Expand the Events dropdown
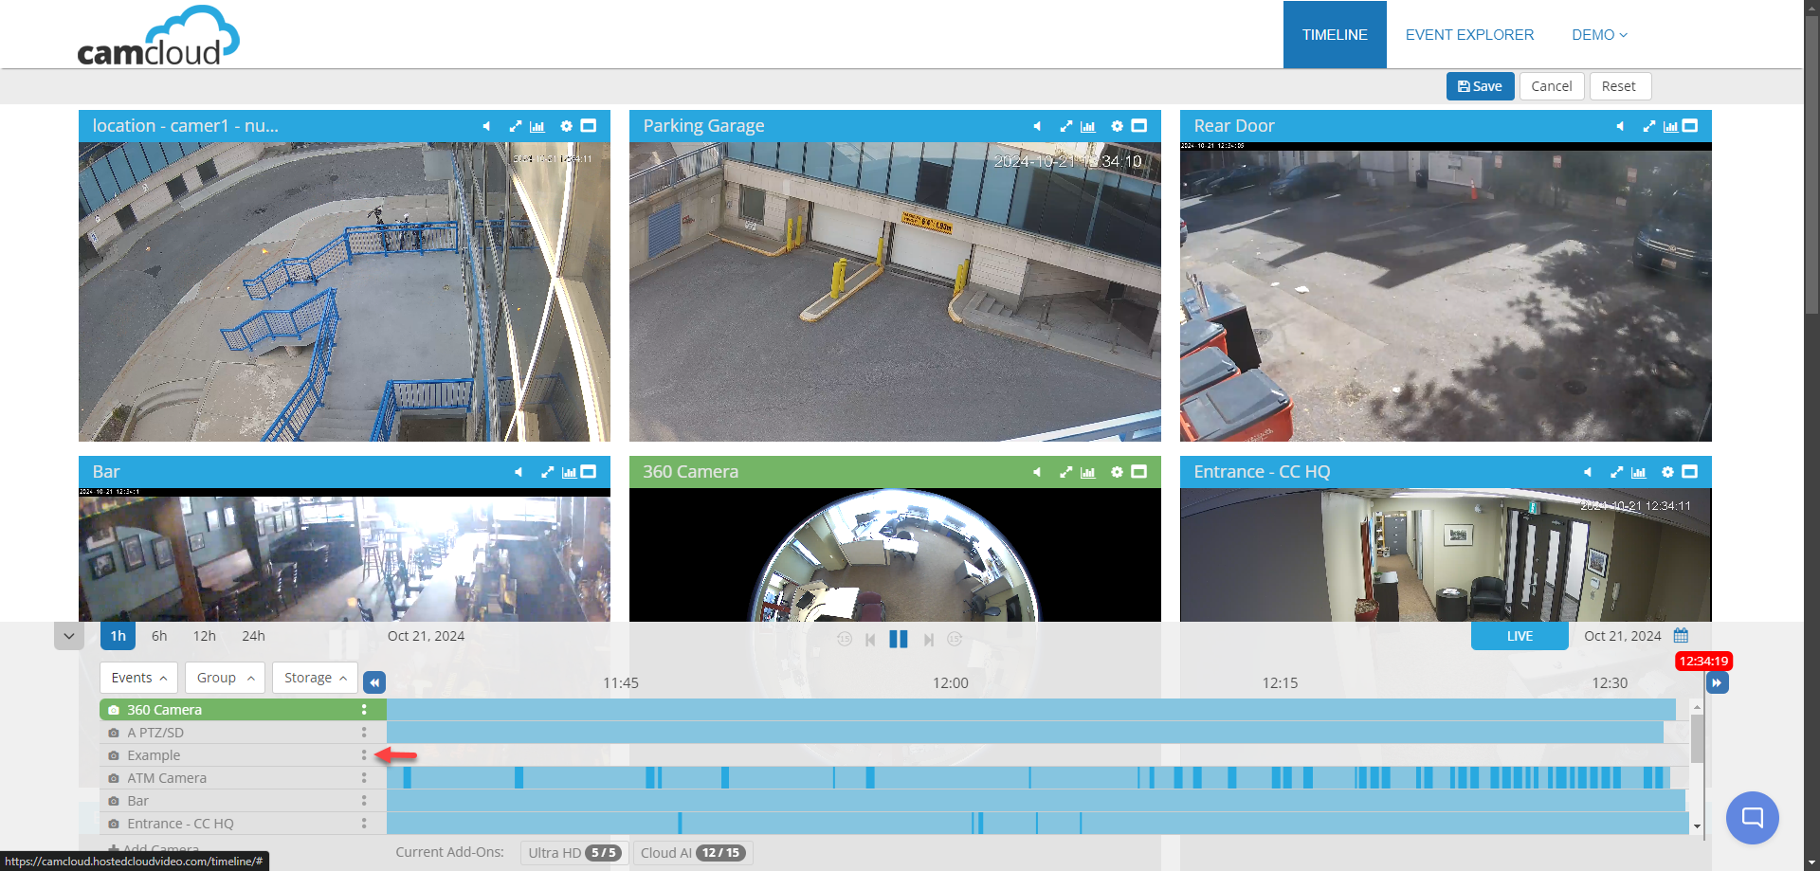The width and height of the screenshot is (1820, 871). [x=138, y=678]
